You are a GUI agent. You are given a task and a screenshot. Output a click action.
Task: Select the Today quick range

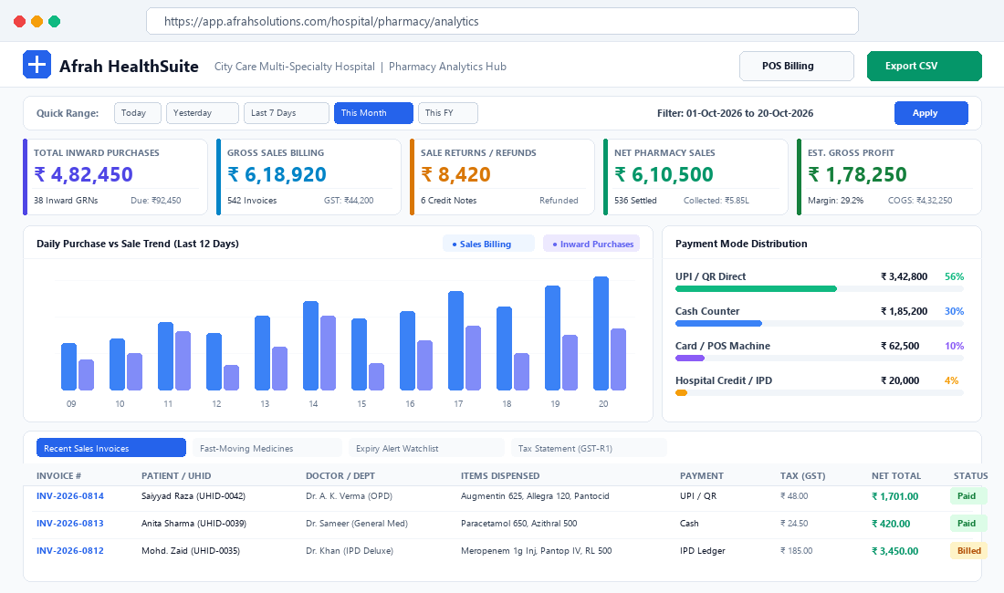138,113
